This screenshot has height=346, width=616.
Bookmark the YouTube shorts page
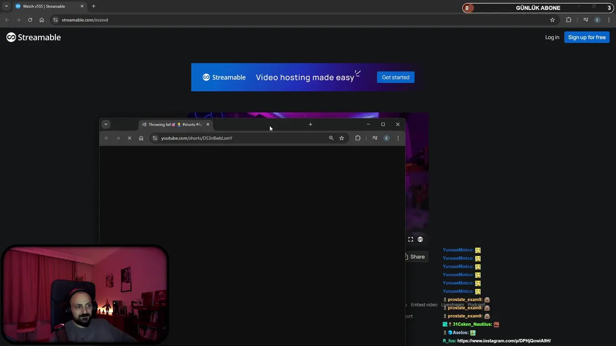click(342, 138)
